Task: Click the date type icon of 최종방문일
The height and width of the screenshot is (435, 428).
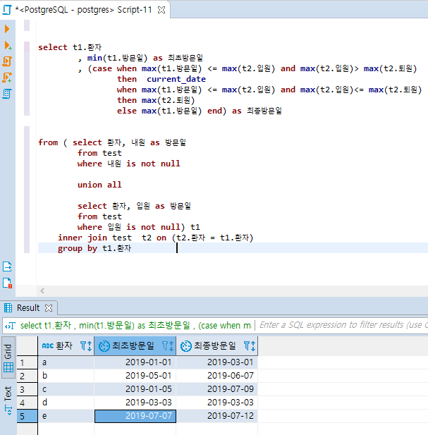Action: 186,346
